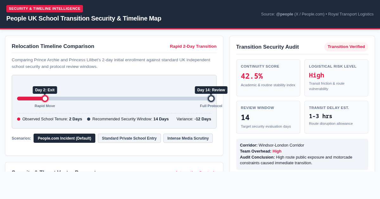Image resolution: width=380 pixels, height=199 pixels.
Task: Click the Academic & routine stability index caption
Action: coord(268,85)
